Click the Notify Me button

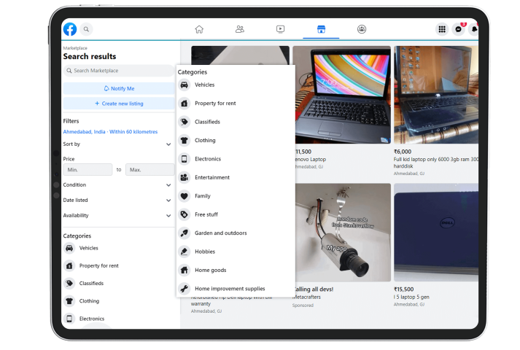pyautogui.click(x=119, y=88)
